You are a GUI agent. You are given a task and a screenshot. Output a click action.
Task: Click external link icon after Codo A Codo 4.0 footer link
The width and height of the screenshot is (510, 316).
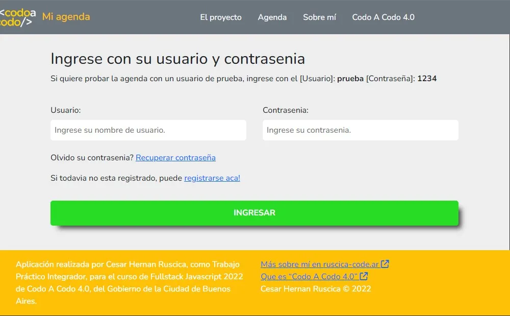364,276
